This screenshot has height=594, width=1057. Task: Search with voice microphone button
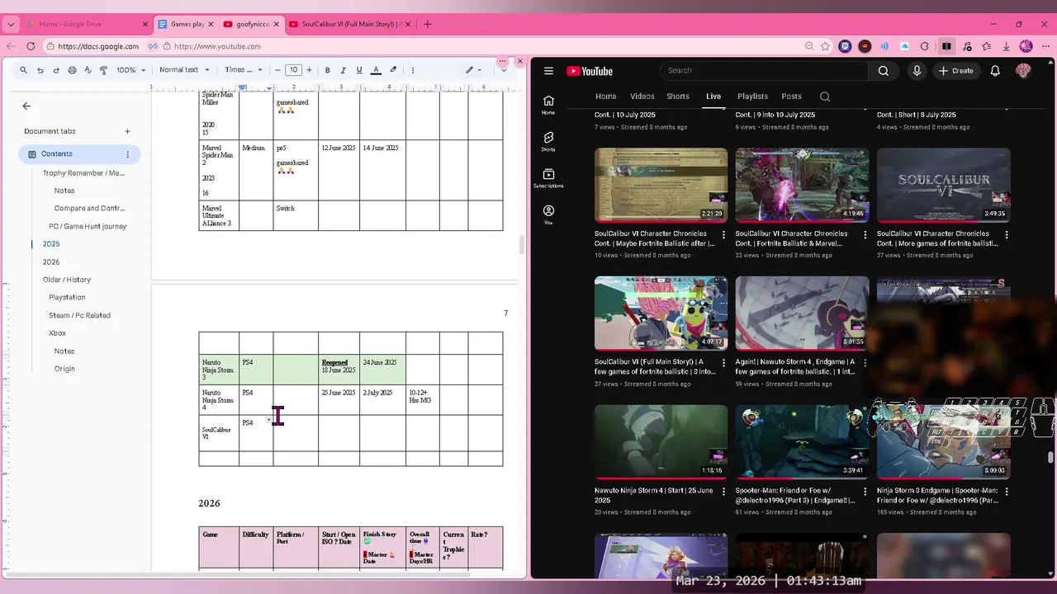pos(917,71)
